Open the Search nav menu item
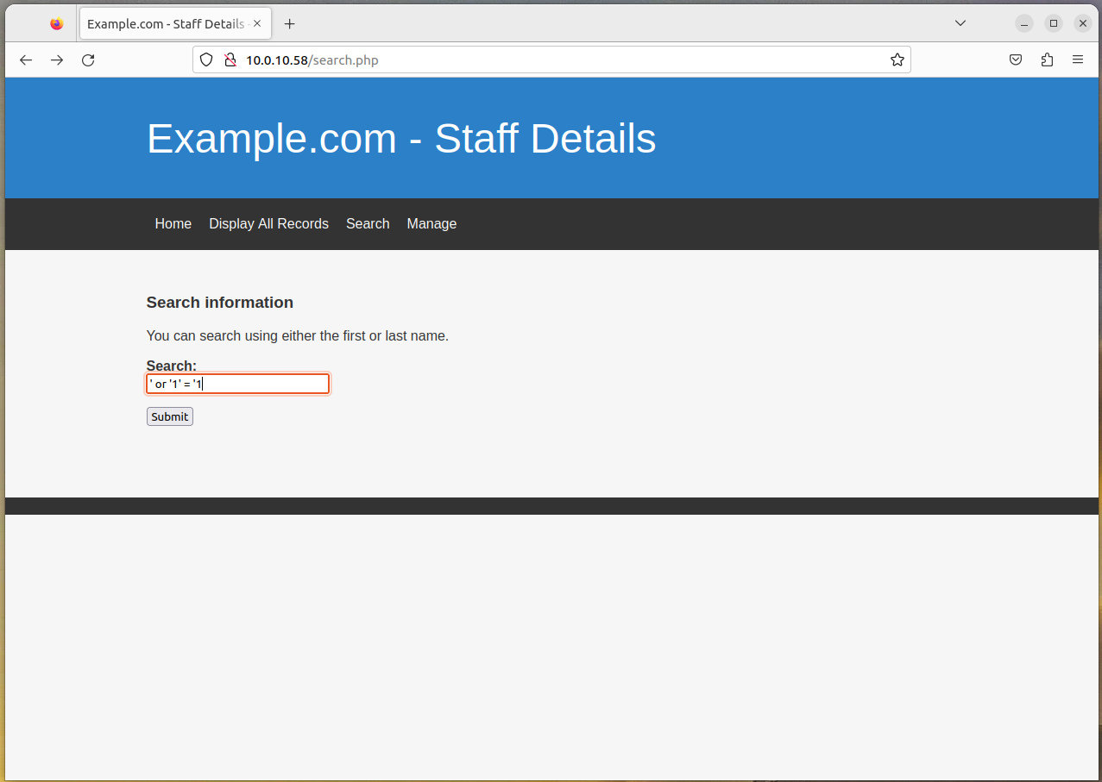Image resolution: width=1102 pixels, height=782 pixels. (368, 224)
